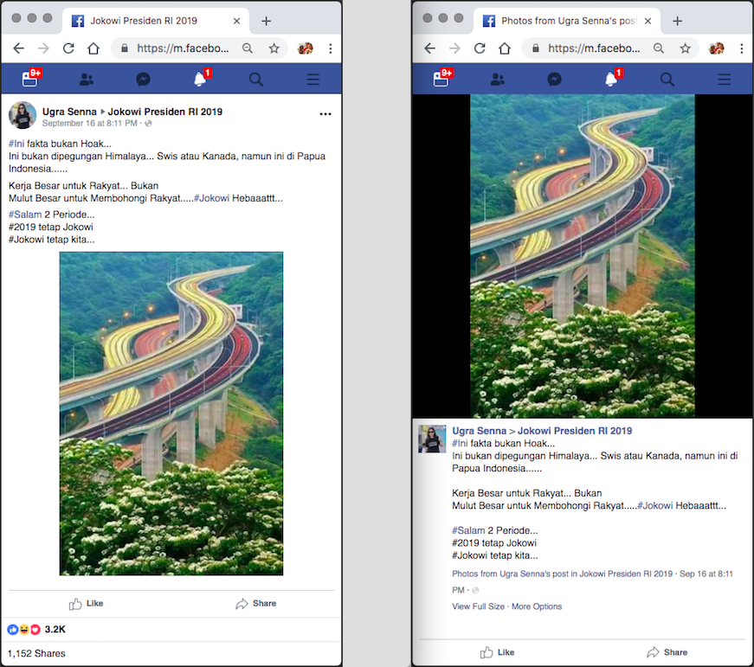754x667 pixels.
Task: Click Facebook search icon in right window
Action: tap(667, 80)
